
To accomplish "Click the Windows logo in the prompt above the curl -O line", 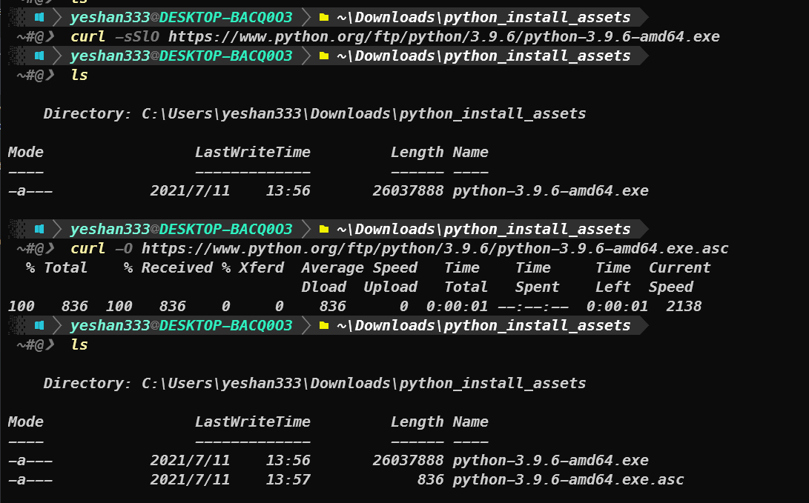I will tap(39, 229).
